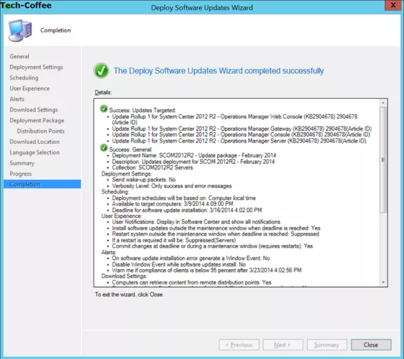Click the green check beside Updates Targeted

tap(104, 109)
